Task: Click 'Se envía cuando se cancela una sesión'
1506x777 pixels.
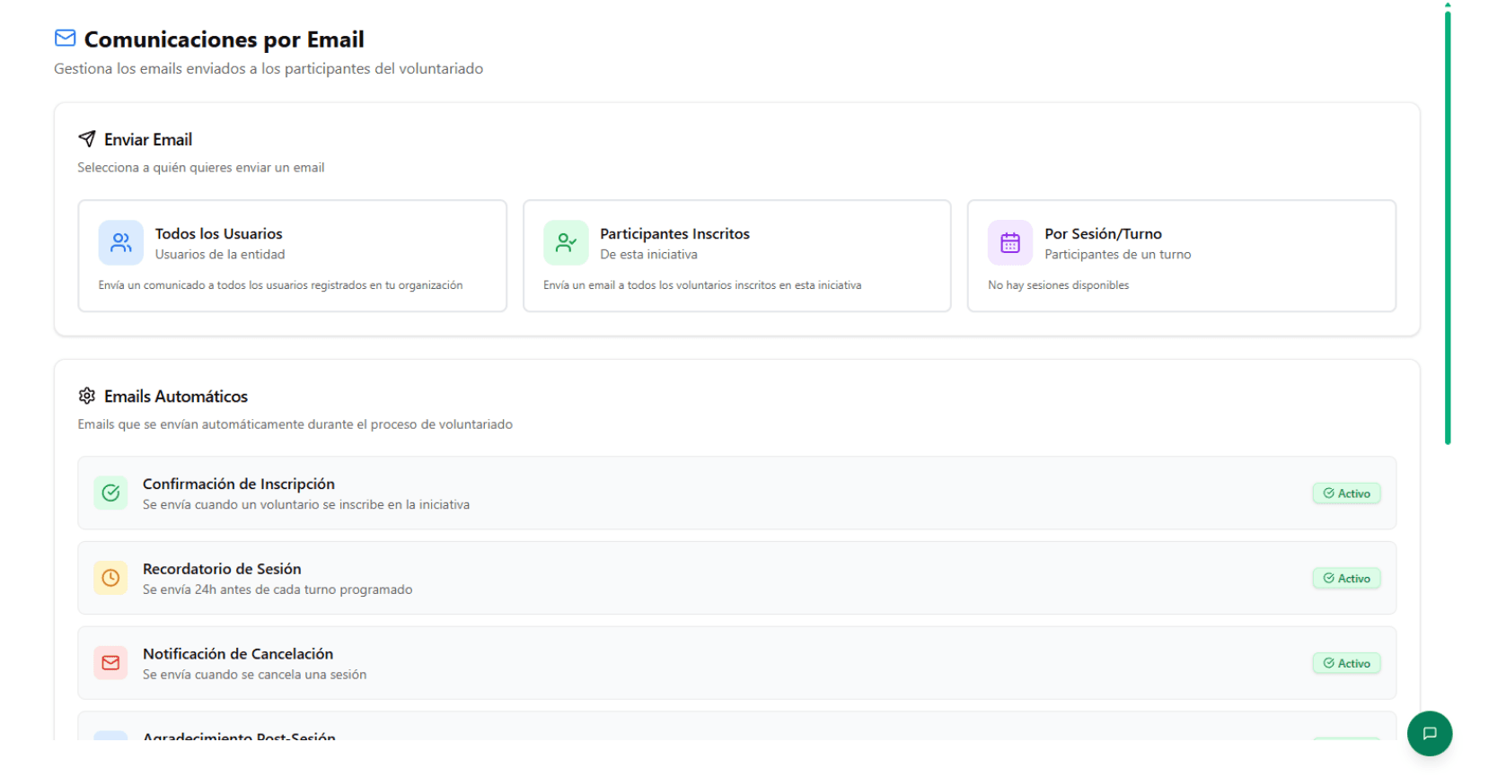Action: click(255, 675)
